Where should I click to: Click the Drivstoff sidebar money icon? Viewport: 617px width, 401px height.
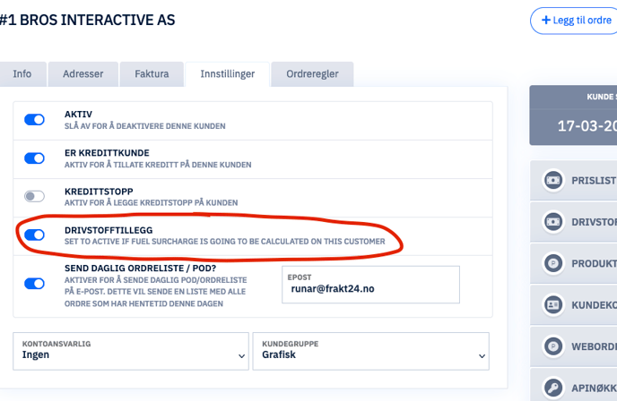[553, 222]
